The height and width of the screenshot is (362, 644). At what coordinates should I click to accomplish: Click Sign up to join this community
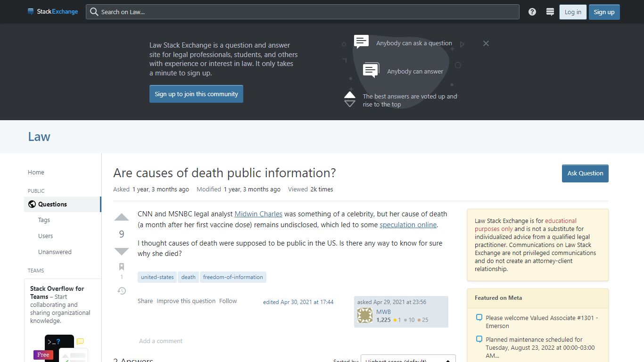[x=196, y=94]
